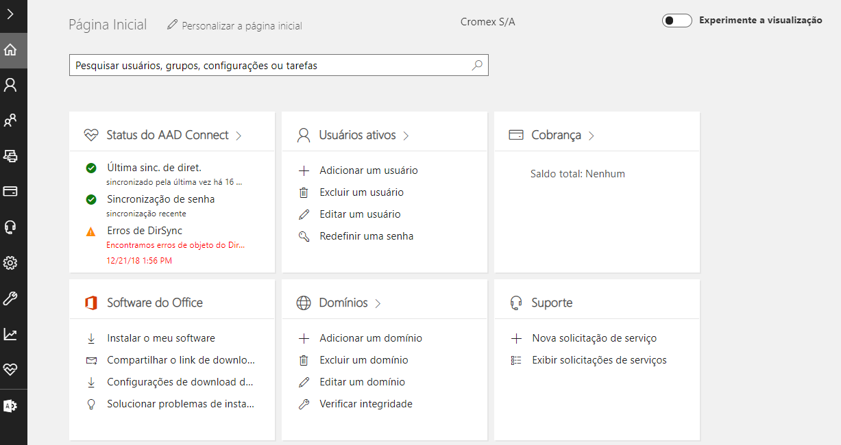Click the warning triangle by Erros de DirSync
This screenshot has width=841, height=445.
[x=91, y=231]
